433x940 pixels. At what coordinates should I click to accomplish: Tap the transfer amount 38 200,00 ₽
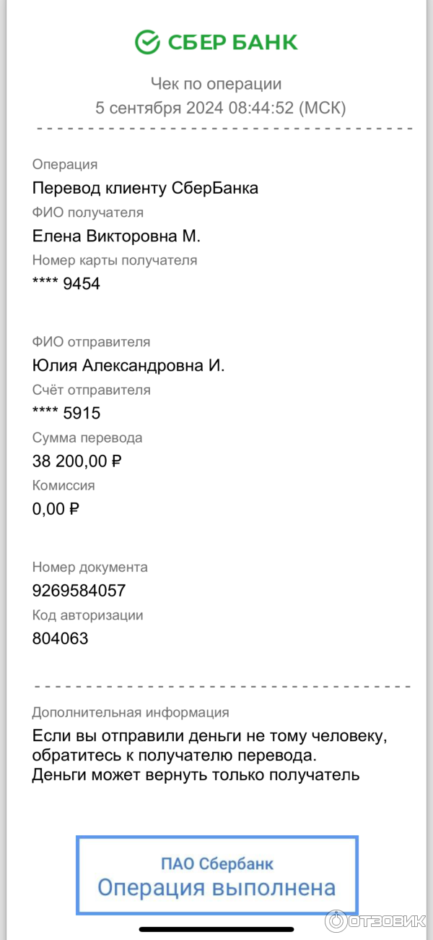(x=76, y=461)
